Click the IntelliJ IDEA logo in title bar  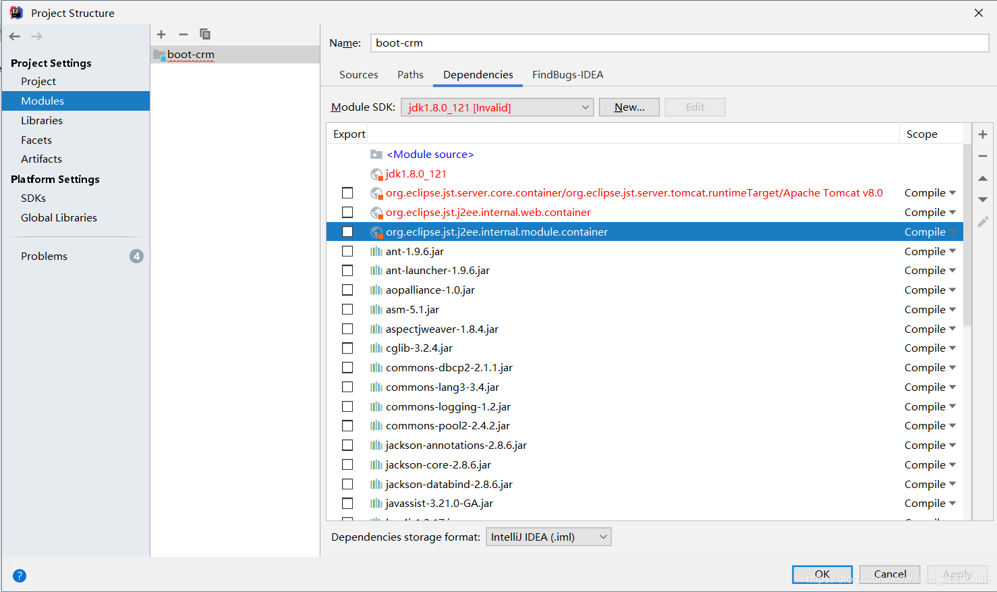16,13
